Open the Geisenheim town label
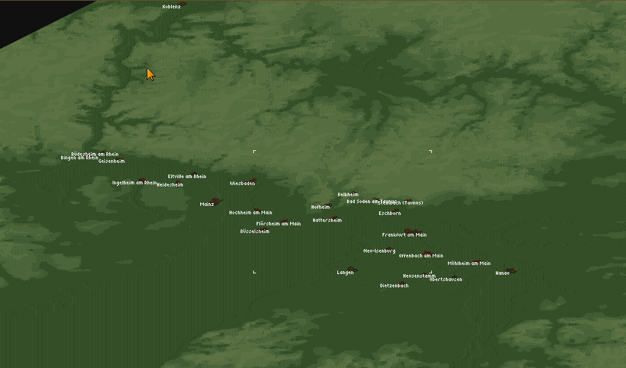This screenshot has height=368, width=626. pyautogui.click(x=111, y=161)
